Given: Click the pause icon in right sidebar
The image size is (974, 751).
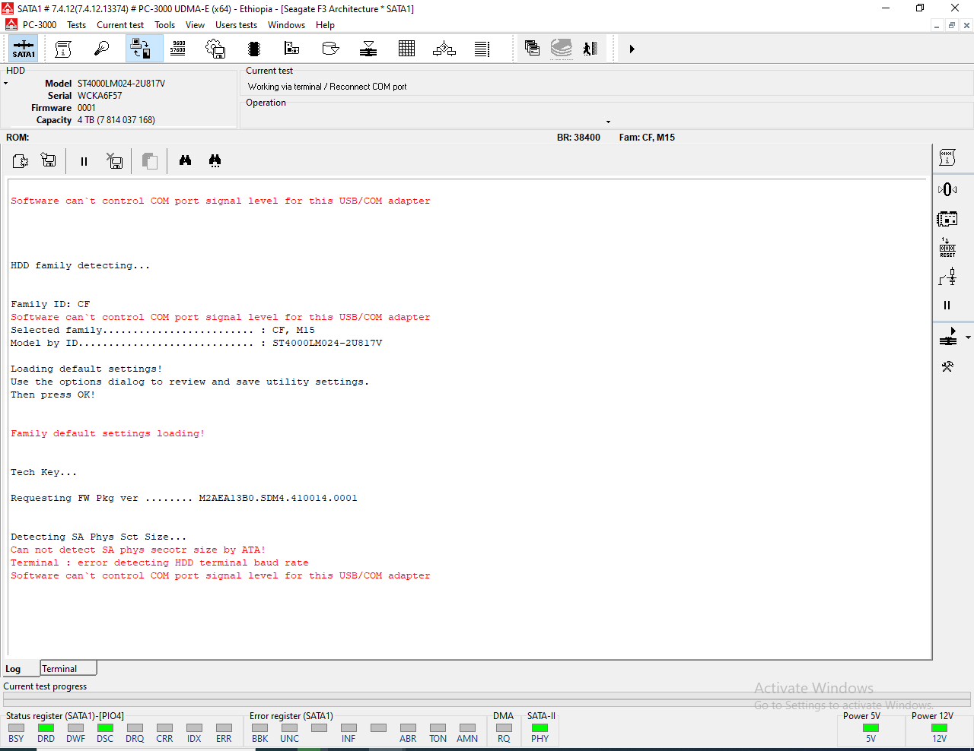Looking at the screenshot, I should pyautogui.click(x=947, y=305).
